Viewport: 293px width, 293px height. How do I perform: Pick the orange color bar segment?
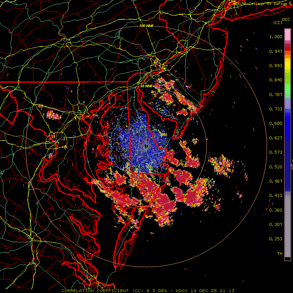pyautogui.click(x=287, y=56)
